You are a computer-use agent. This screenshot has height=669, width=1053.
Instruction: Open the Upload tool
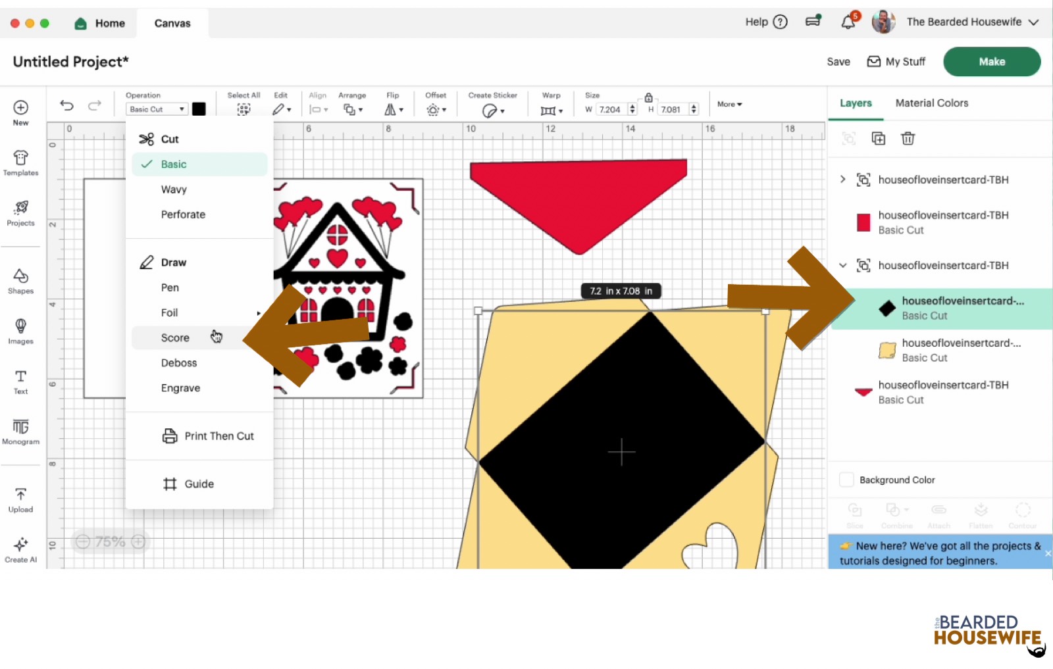click(x=20, y=500)
